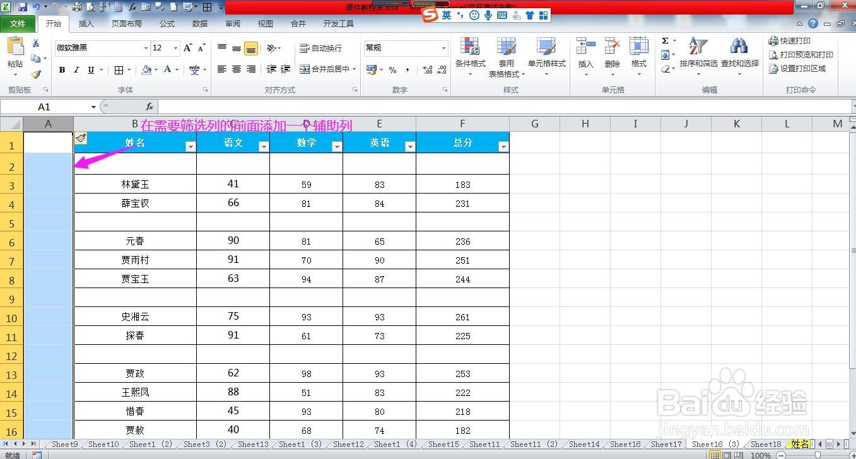This screenshot has width=856, height=459.
Task: Open the 文件 file menu
Action: (x=18, y=24)
